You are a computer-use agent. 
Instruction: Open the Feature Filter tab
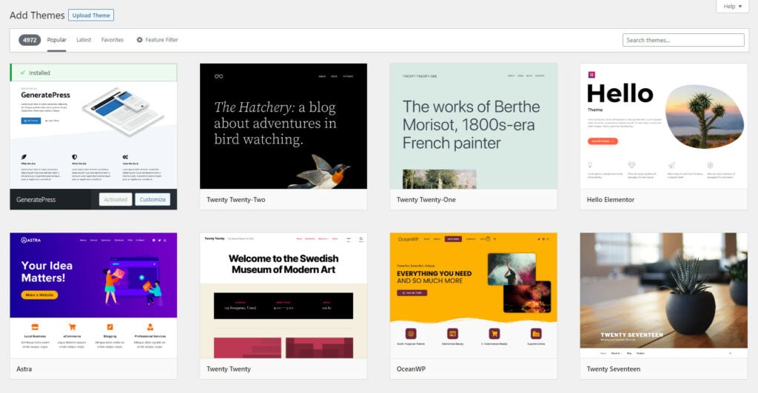pyautogui.click(x=157, y=40)
